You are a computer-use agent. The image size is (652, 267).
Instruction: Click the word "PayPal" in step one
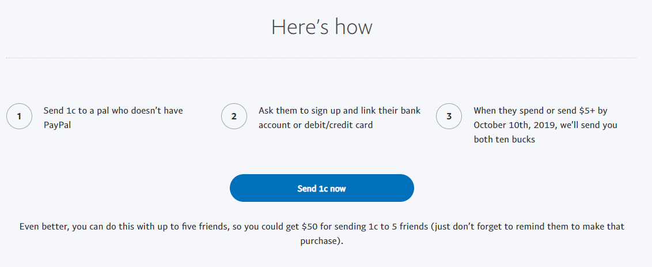(x=57, y=125)
